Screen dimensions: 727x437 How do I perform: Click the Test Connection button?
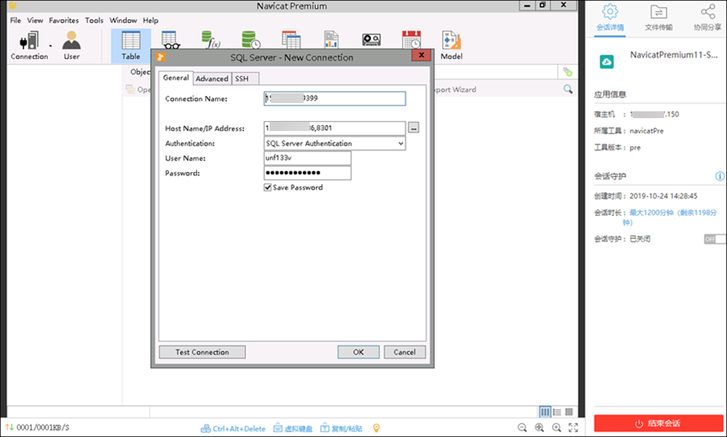202,352
